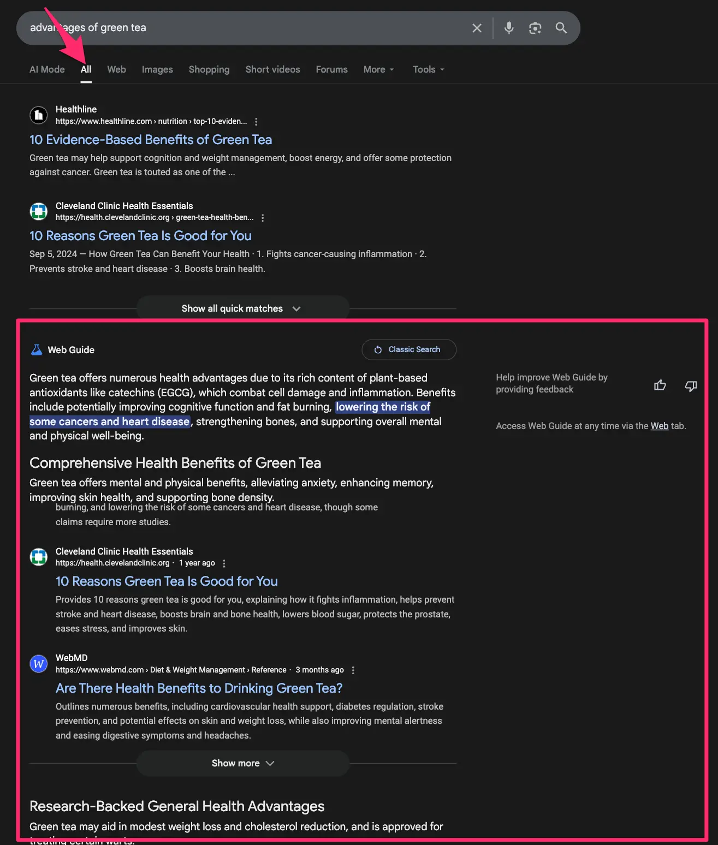
Task: Click the Web Guide flask icon
Action: (36, 349)
